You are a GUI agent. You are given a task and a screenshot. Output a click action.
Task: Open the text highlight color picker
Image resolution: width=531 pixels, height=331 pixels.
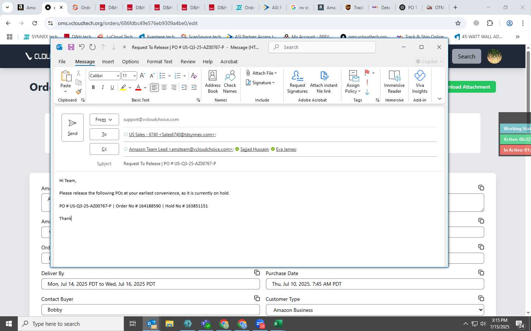130,87
